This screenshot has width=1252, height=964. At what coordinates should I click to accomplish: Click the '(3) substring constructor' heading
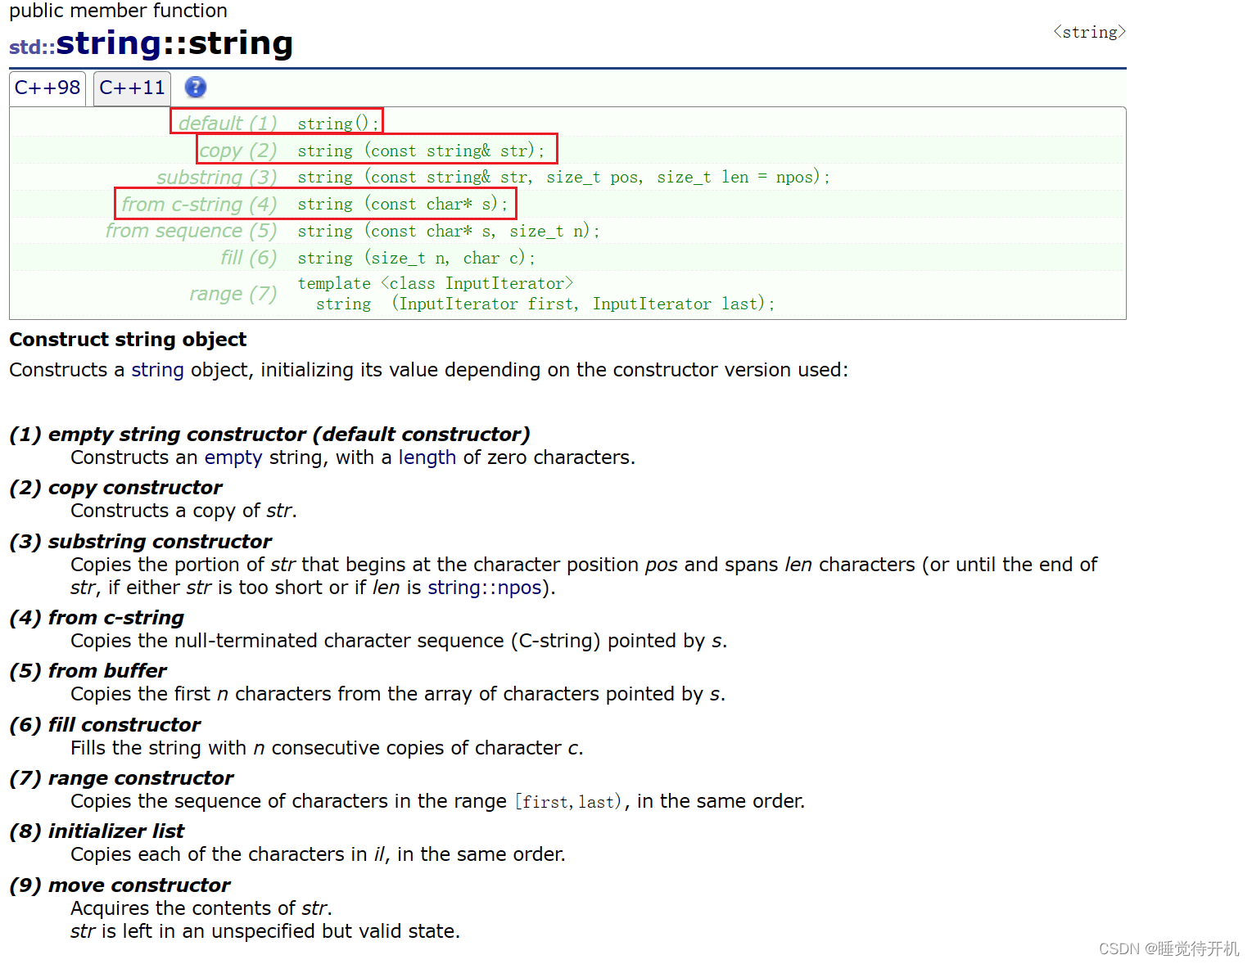click(x=140, y=542)
